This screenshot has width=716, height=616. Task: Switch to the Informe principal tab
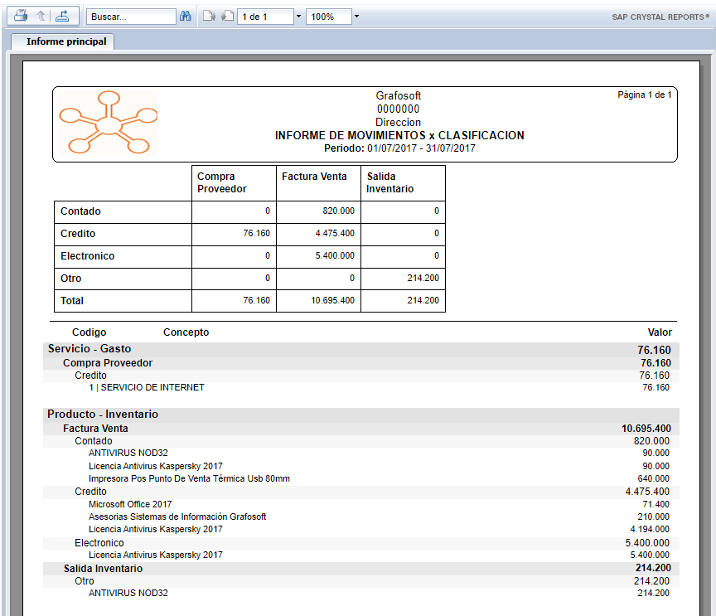point(65,41)
